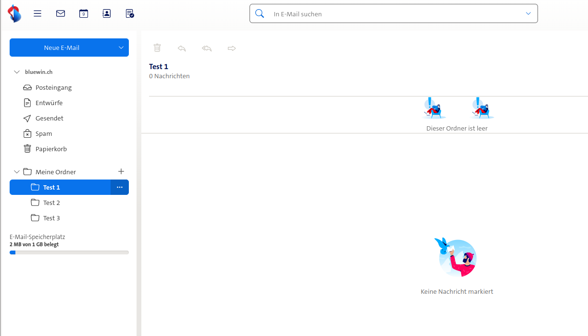Click the sidebar vertical splitter bar

[x=139, y=182]
